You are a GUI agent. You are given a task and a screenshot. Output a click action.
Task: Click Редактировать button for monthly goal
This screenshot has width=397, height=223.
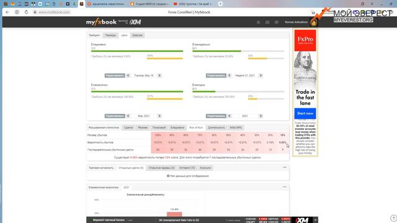[x=115, y=116]
